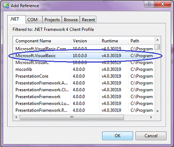Select PresentationFramework.Lu... row
The height and width of the screenshot is (147, 174).
[x=84, y=104]
